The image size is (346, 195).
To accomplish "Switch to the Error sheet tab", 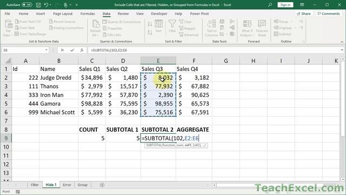I will 67,185.
